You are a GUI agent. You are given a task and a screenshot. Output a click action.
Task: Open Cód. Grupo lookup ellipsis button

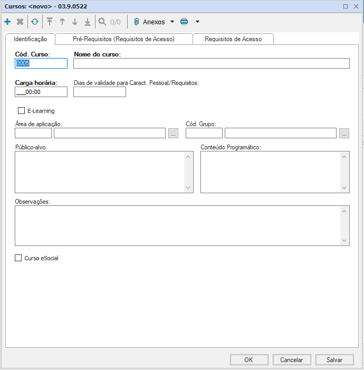[344, 134]
